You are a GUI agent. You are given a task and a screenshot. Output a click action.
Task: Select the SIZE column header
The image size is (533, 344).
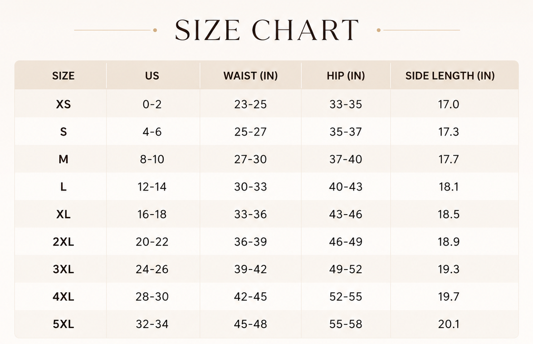point(63,75)
